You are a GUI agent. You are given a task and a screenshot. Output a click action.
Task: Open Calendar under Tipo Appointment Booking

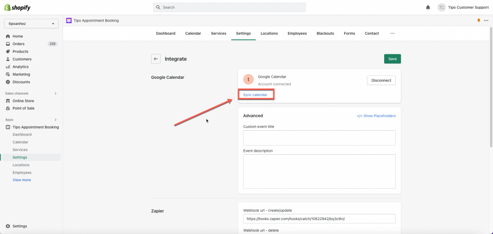[x=20, y=142]
